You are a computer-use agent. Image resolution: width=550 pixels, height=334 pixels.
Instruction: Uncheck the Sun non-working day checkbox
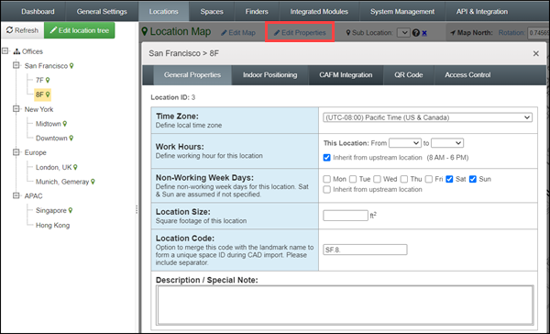[x=473, y=179]
